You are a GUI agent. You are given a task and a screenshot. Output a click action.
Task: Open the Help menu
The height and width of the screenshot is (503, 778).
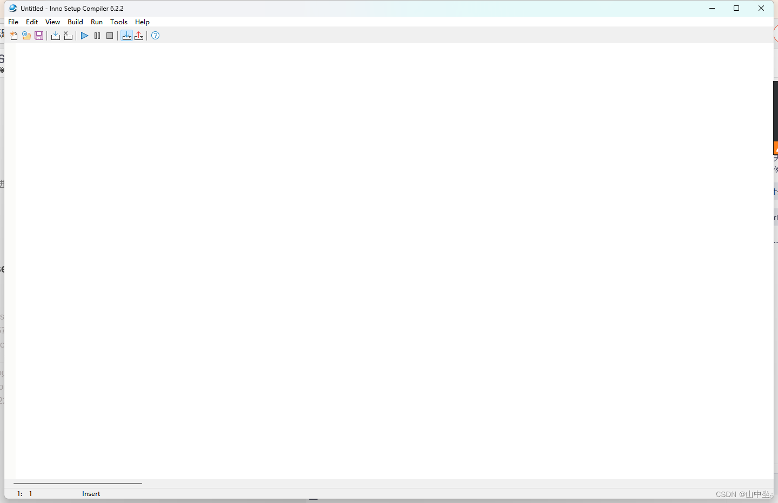(142, 22)
